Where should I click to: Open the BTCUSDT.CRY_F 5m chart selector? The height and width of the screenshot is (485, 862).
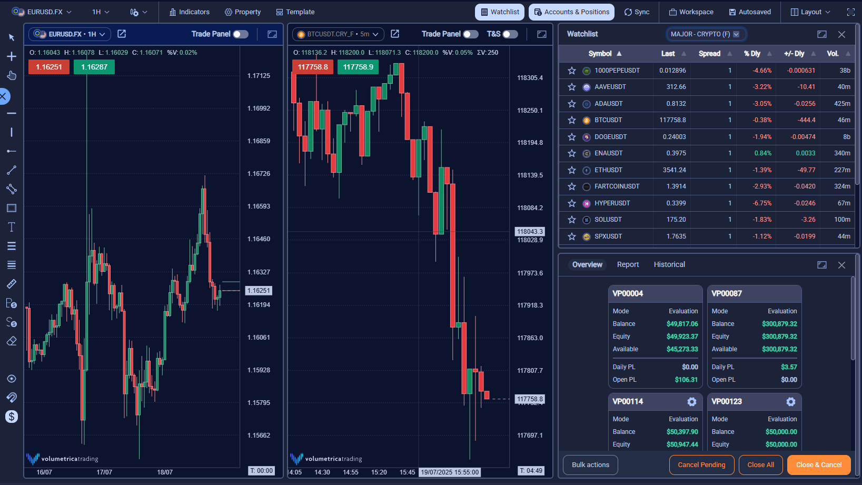338,34
